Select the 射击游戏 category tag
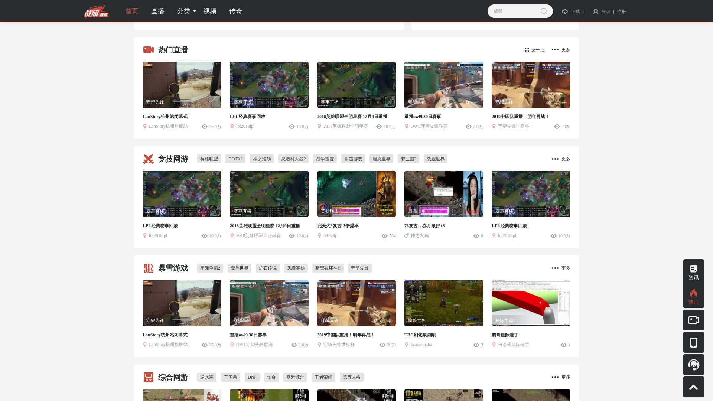Viewport: 713px width, 401px height. coord(353,159)
